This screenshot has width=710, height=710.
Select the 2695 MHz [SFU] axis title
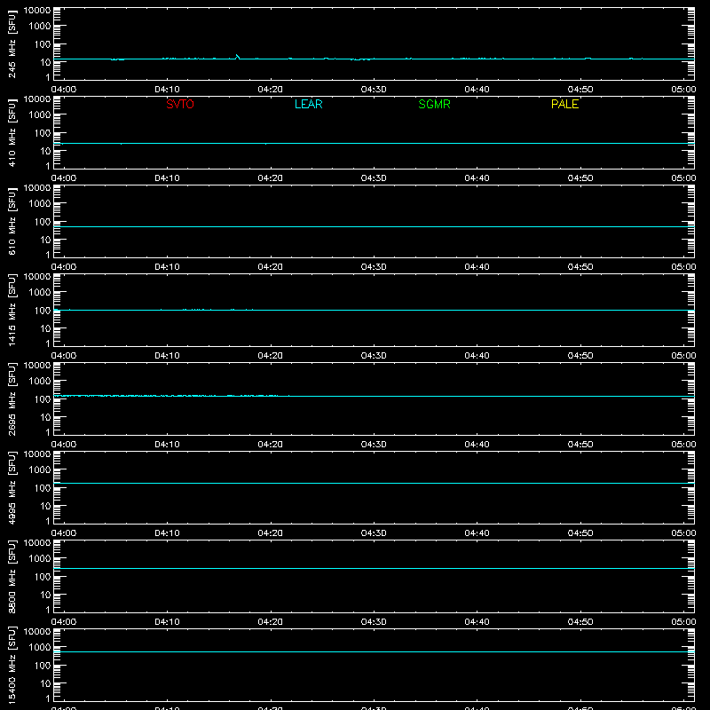pyautogui.click(x=12, y=398)
